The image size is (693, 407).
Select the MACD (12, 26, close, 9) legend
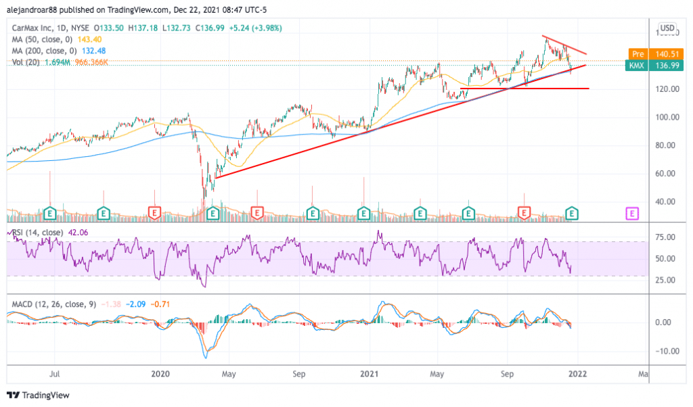click(x=54, y=304)
